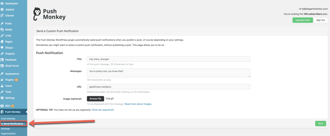Click the Links chain icon

click(2, 36)
